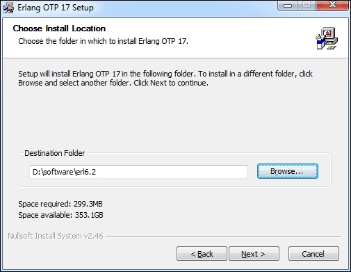Click the "Nullsoft Install System v2.46" label

point(56,236)
